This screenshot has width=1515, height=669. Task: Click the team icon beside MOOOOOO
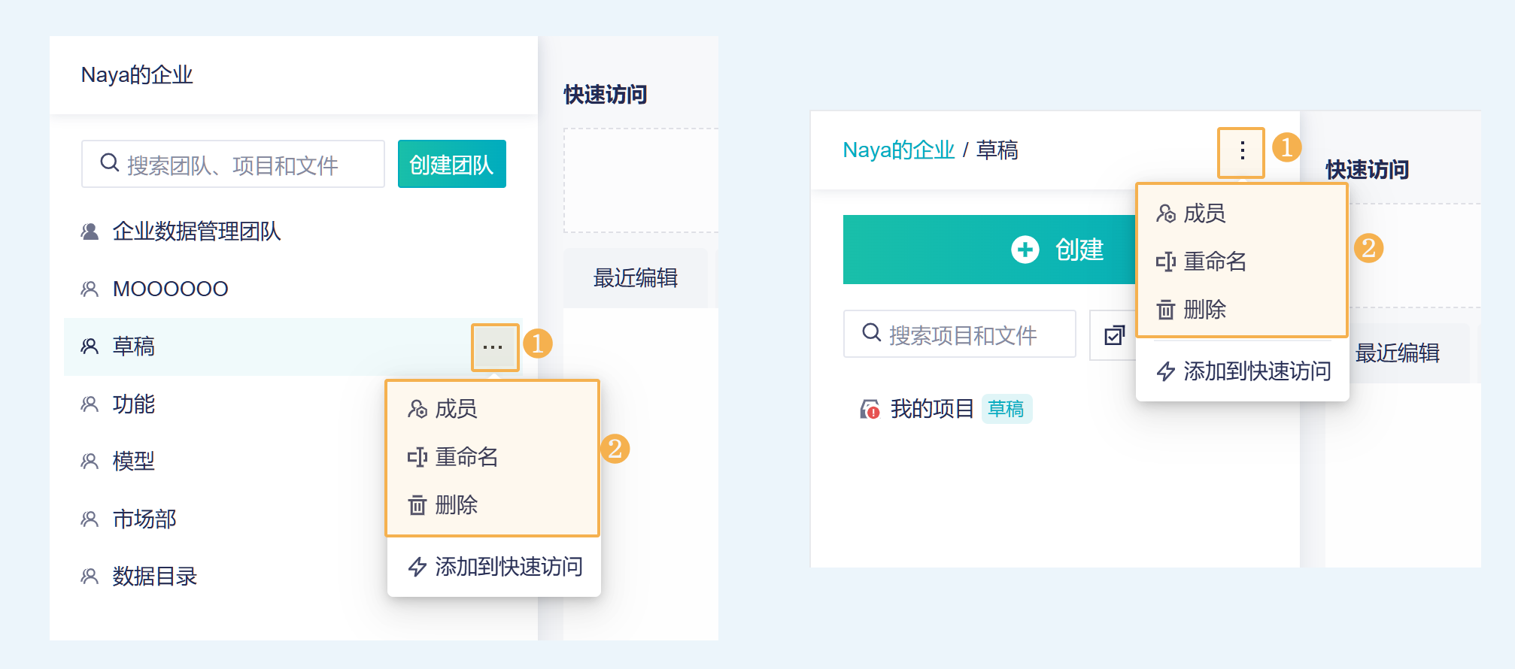[x=90, y=289]
